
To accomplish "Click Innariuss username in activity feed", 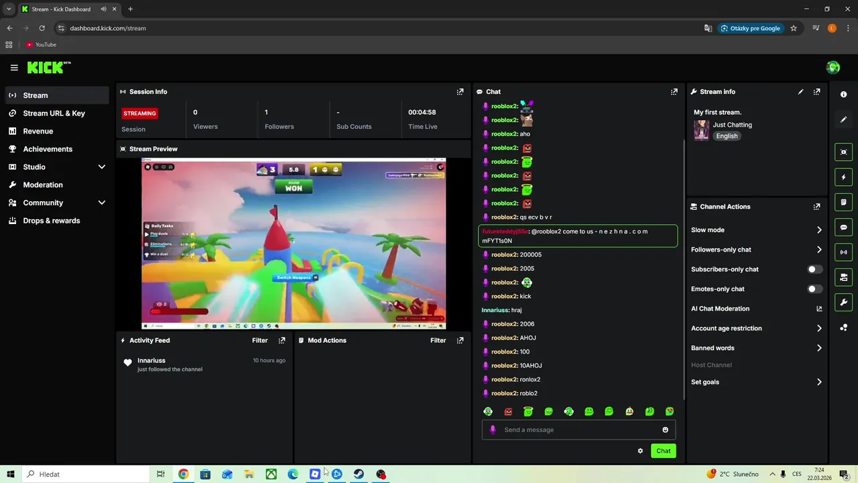I will 151,360.
